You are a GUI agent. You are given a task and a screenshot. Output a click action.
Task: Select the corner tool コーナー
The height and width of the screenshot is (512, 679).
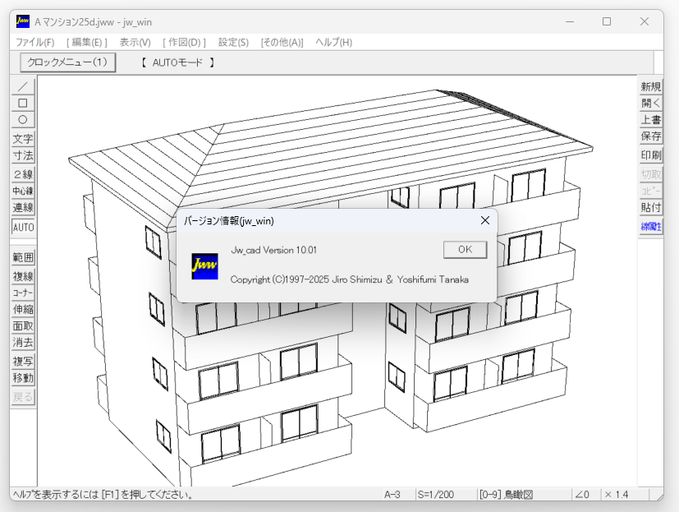(22, 293)
